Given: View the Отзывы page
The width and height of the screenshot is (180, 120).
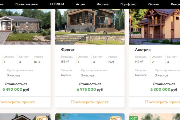Looking at the screenshot, I should click(154, 4).
